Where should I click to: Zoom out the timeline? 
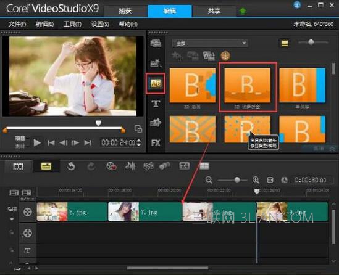(x=209, y=180)
